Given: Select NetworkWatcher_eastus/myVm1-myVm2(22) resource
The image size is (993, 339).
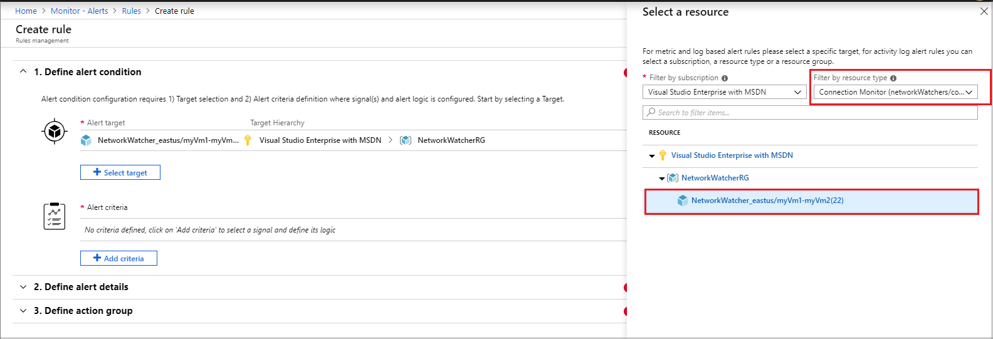Looking at the screenshot, I should [811, 201].
